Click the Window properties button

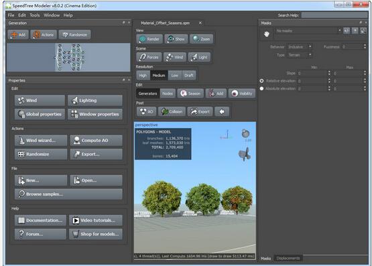coord(95,114)
